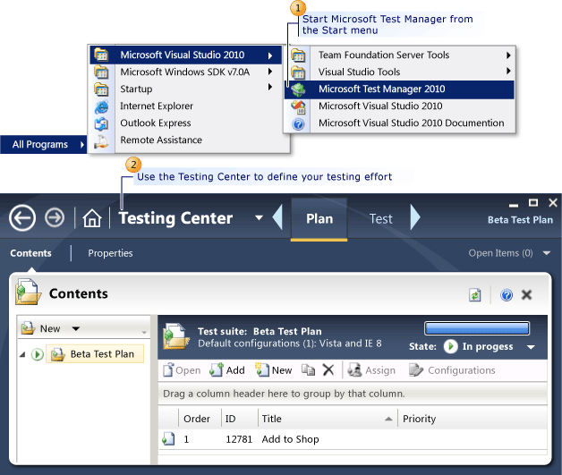Image resolution: width=562 pixels, height=475 pixels.
Task: Click Add test cases button
Action: [227, 370]
